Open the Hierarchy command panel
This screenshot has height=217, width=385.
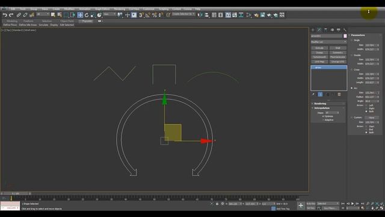click(325, 30)
